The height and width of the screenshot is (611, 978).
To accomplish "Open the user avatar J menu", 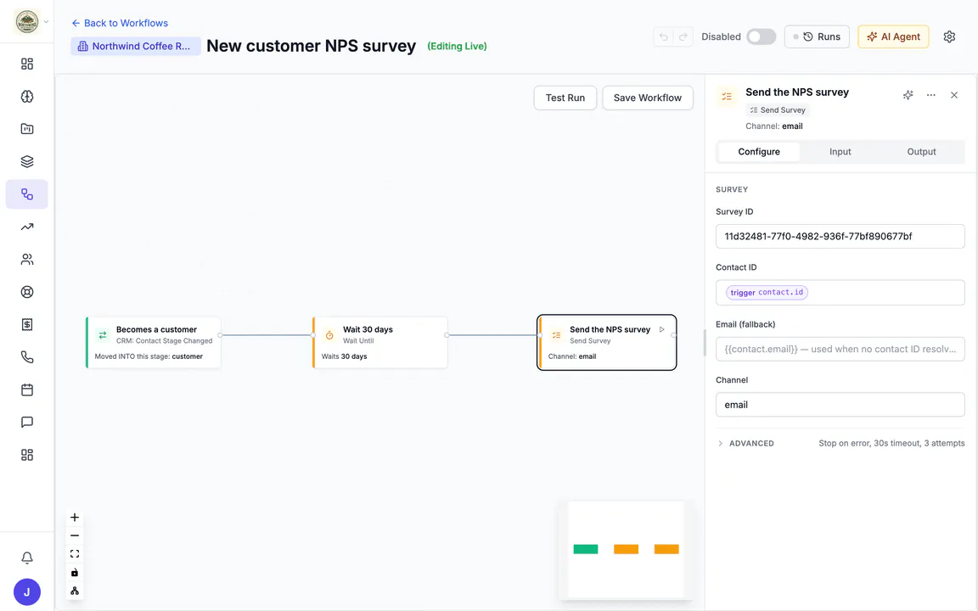I will coord(27,592).
